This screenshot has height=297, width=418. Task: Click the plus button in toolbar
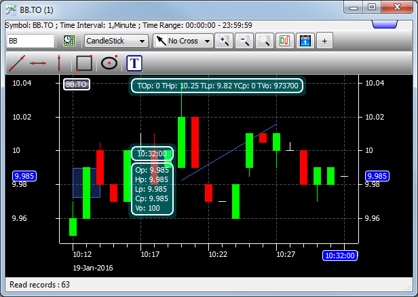(324, 41)
